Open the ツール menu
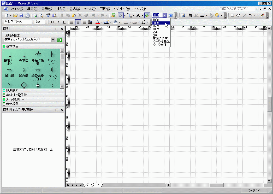Viewport: 273px width, 194px height. [90, 9]
